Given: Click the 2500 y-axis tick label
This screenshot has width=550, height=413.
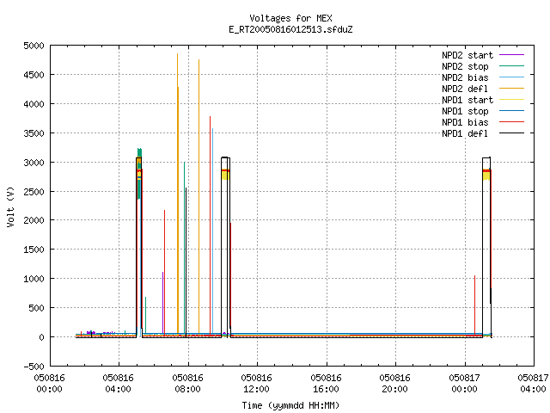Looking at the screenshot, I should click(x=34, y=192).
